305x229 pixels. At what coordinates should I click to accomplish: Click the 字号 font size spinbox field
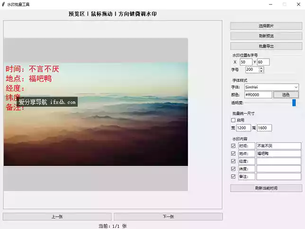(x=252, y=69)
